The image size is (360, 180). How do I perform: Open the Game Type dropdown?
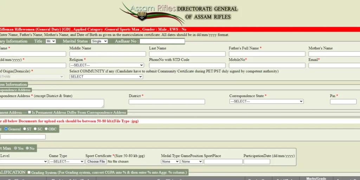pos(66,161)
